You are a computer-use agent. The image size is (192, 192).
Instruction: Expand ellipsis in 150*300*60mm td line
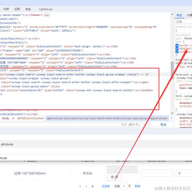click(x=124, y=63)
